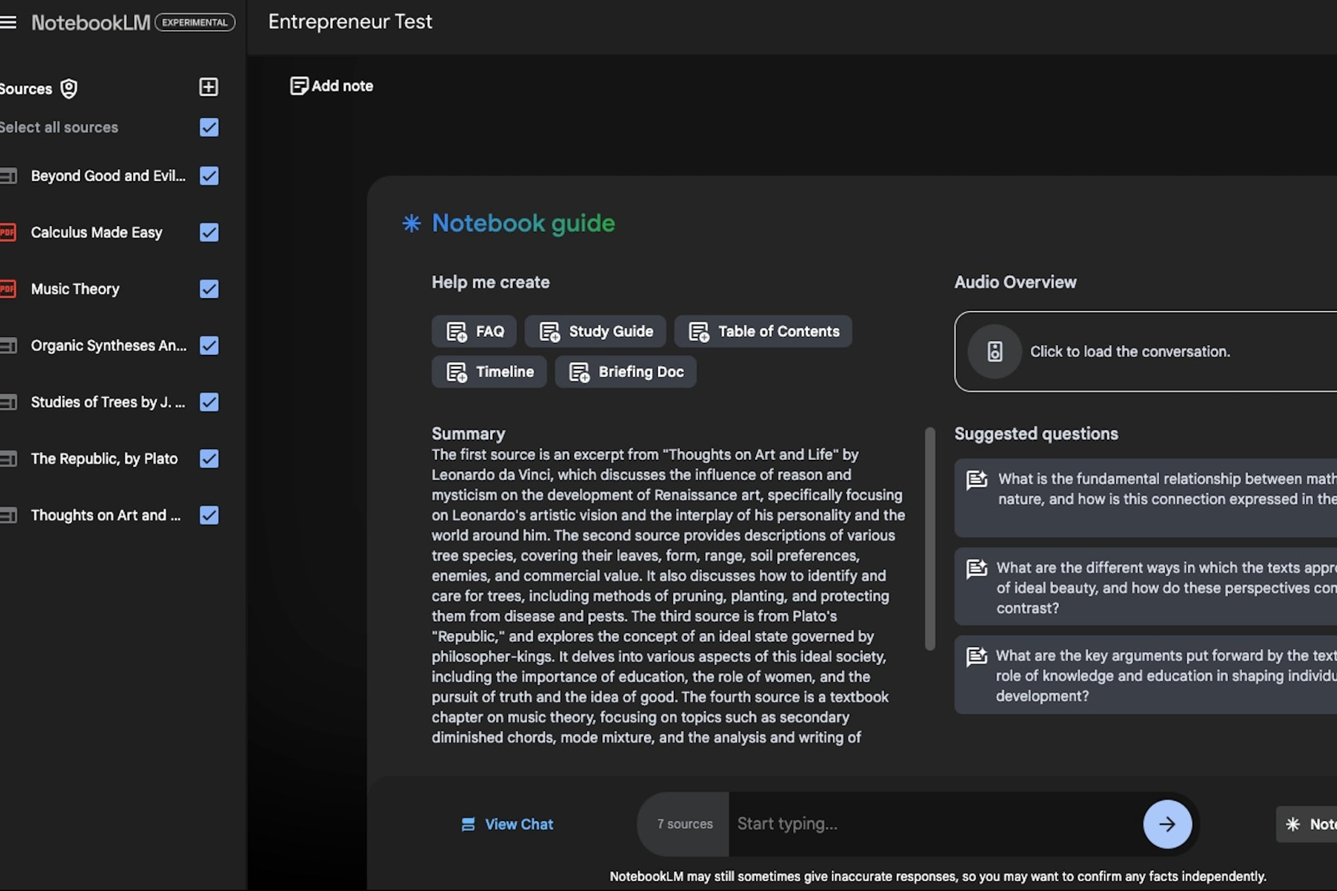The width and height of the screenshot is (1337, 891).
Task: Click the Start typing chat input field
Action: pyautogui.click(x=869, y=823)
